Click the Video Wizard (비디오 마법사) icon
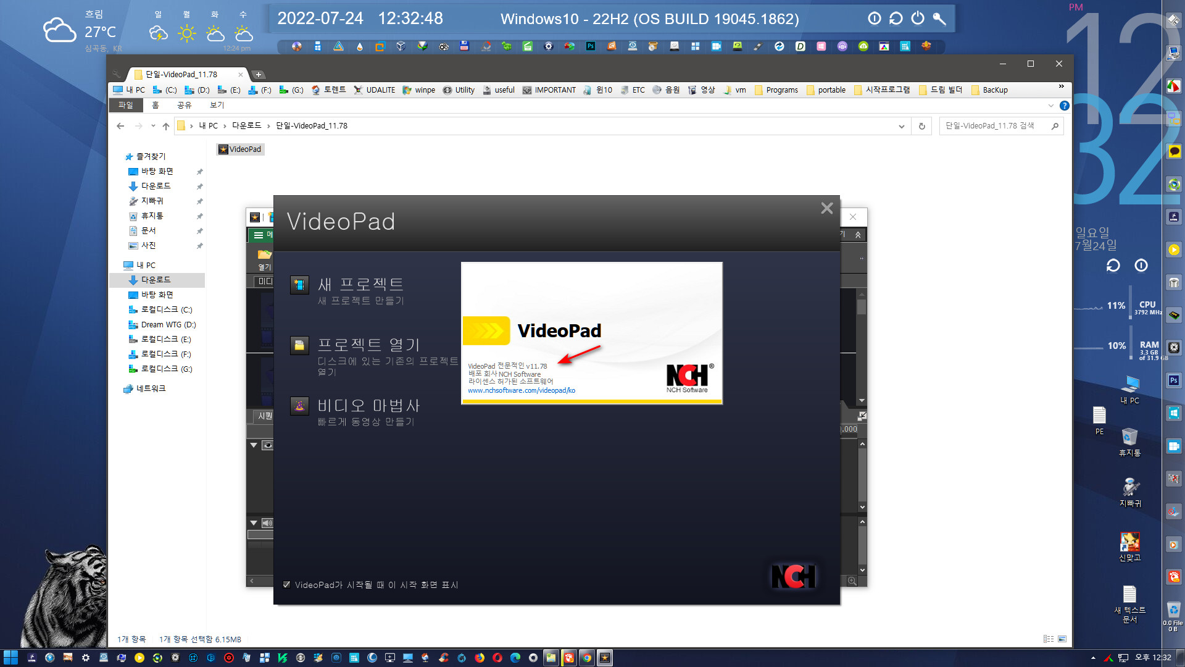 [299, 406]
